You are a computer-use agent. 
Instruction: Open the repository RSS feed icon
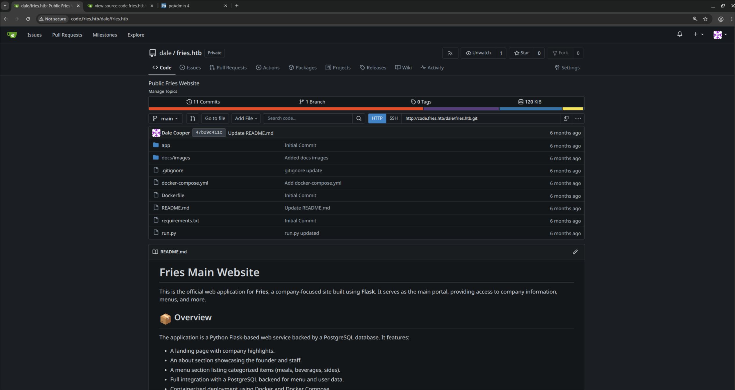point(450,53)
